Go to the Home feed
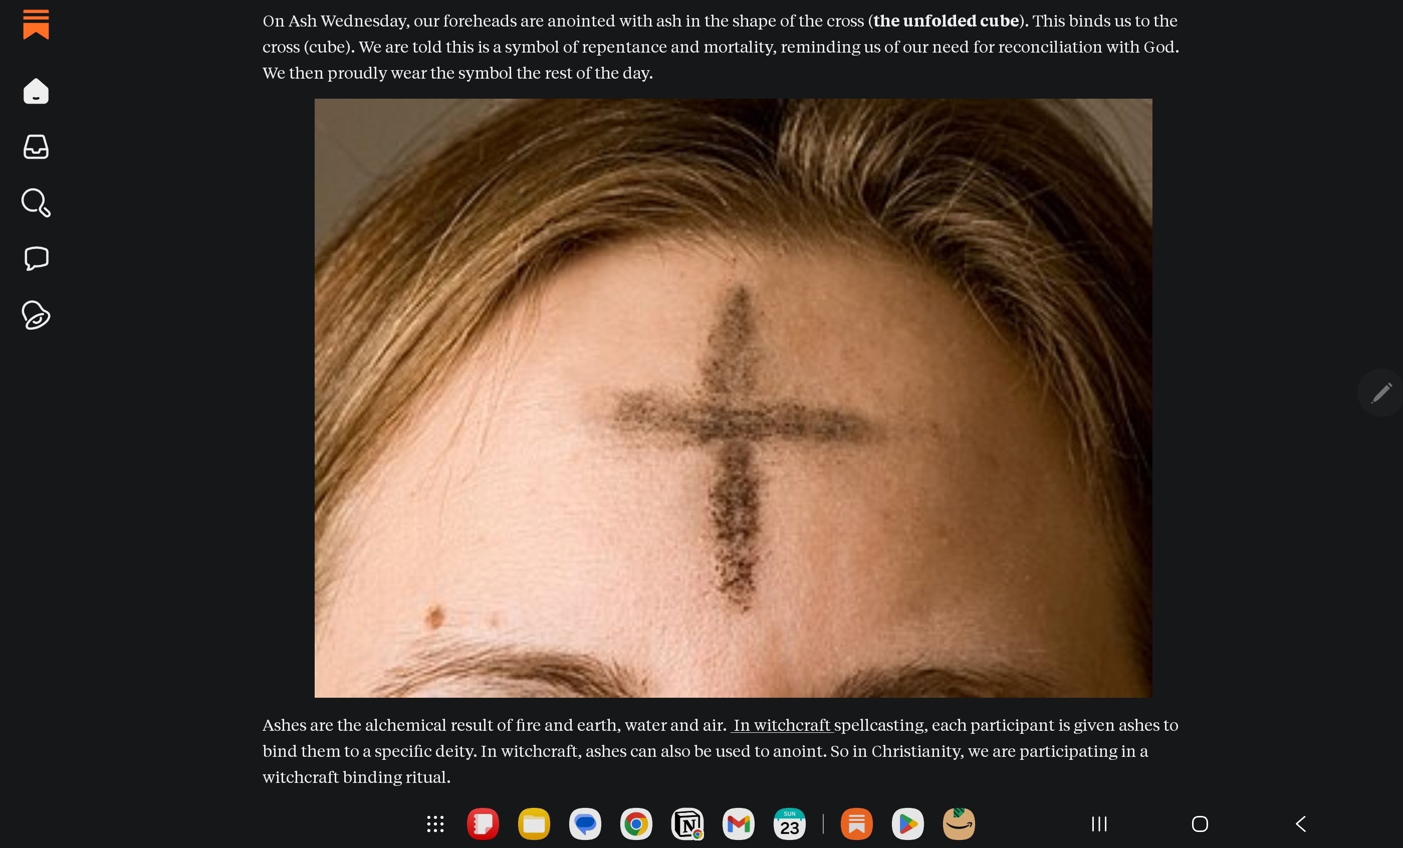Viewport: 1403px width, 848px height. pyautogui.click(x=36, y=91)
